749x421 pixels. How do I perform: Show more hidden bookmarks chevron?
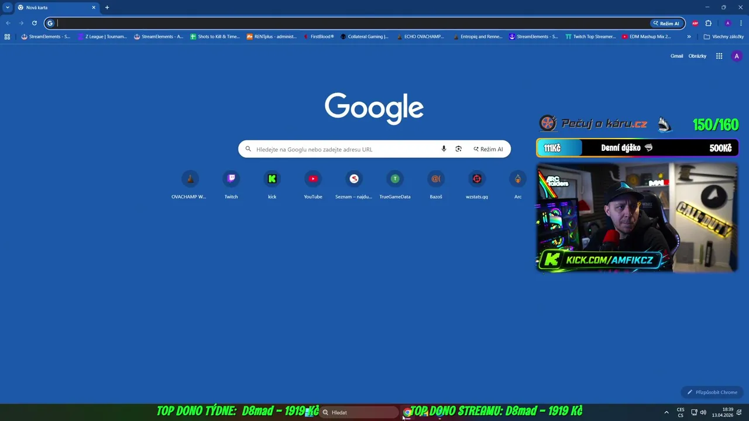point(689,36)
